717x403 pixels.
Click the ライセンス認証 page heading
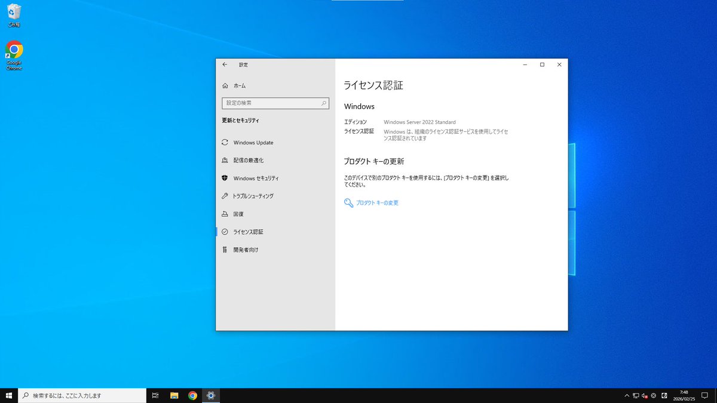373,85
